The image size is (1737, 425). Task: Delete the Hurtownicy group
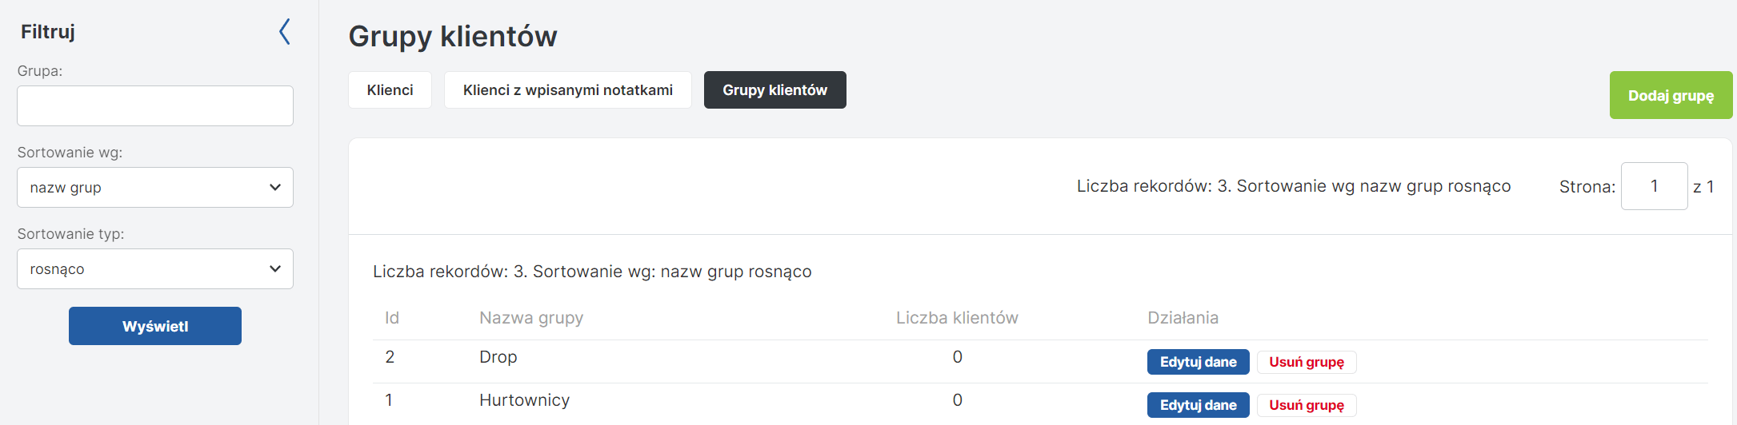tap(1306, 405)
